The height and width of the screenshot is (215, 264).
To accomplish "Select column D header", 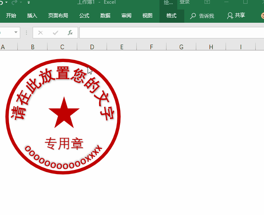I will (92, 47).
